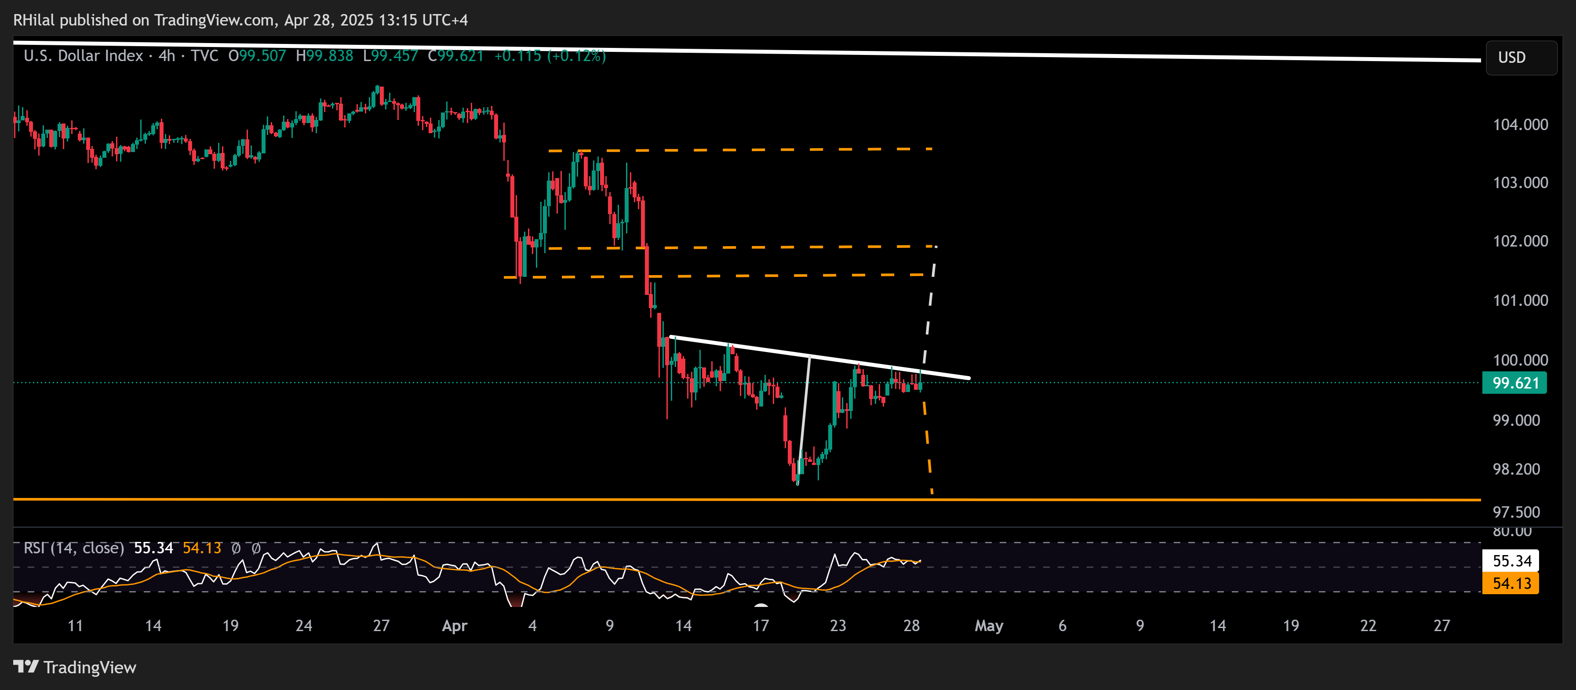The height and width of the screenshot is (690, 1576).
Task: Click the date 23 on time axis
Action: point(837,626)
